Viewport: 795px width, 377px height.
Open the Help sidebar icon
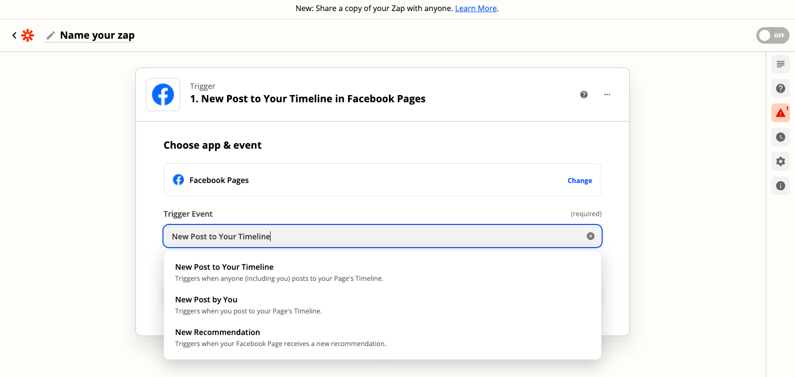pyautogui.click(x=781, y=88)
